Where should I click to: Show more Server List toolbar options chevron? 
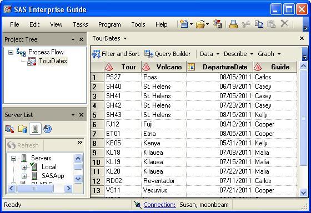[80, 142]
